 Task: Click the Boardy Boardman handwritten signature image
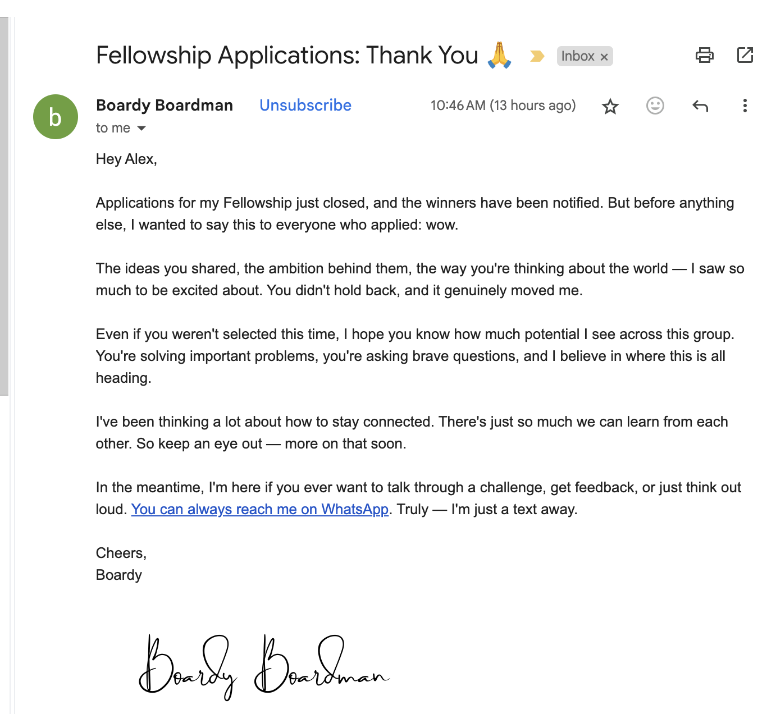tap(264, 666)
